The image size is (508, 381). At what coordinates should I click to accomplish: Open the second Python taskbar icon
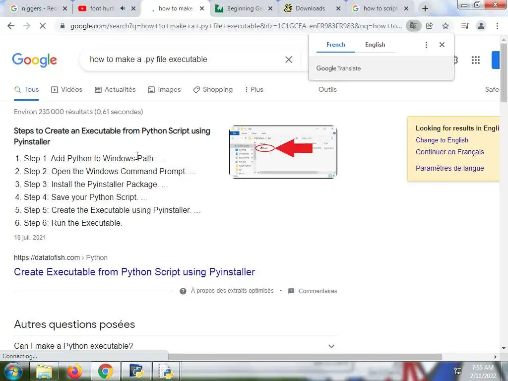click(x=166, y=371)
